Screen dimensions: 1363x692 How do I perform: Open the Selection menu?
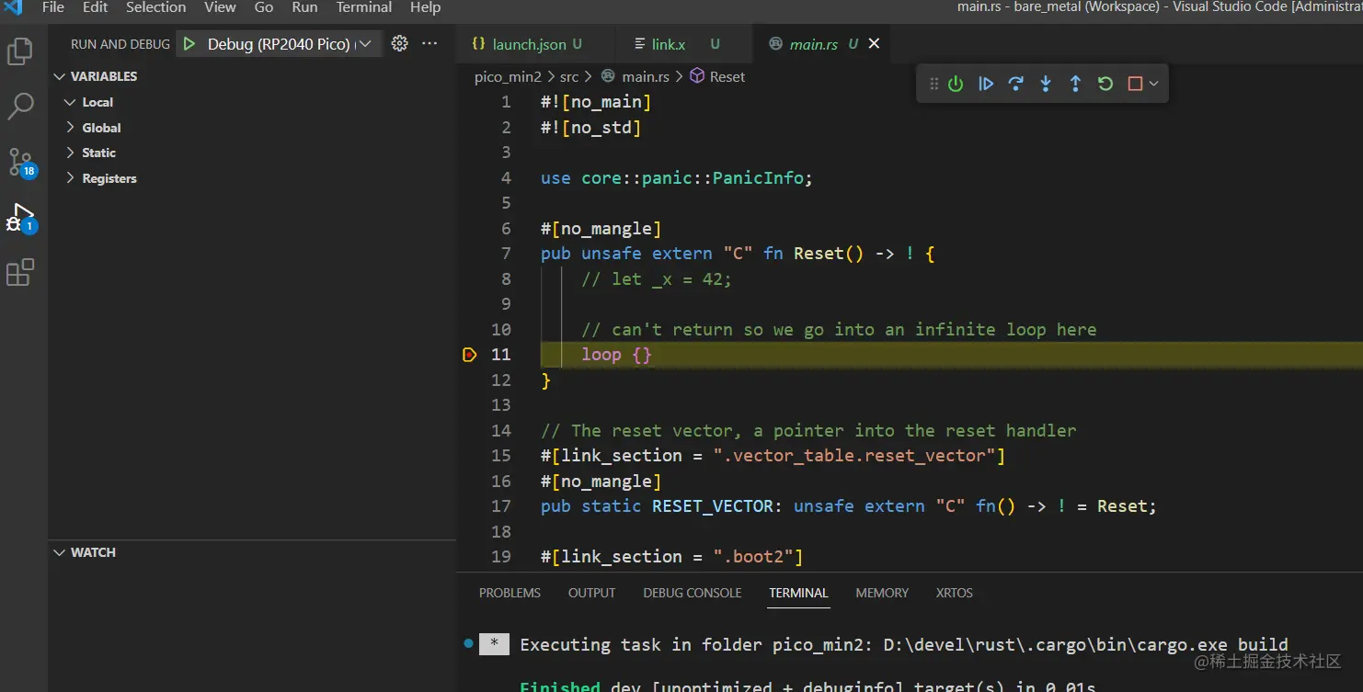(155, 7)
